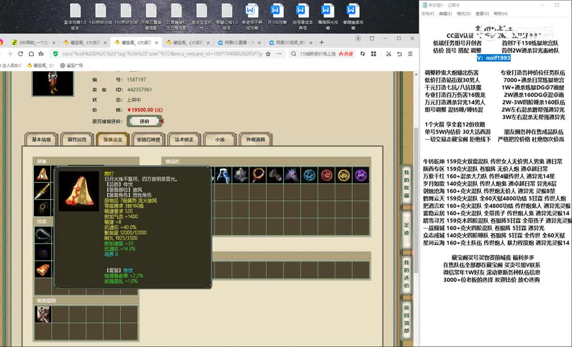This screenshot has width=572, height=347.
Task: Click the highlighted V: noif1993 text in Notepad
Action: tap(494, 58)
